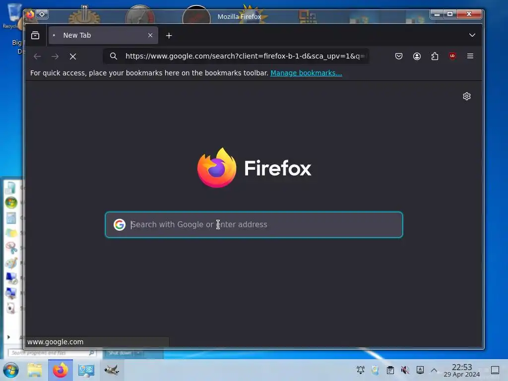
Task: Expand All Programs arrow in start menu
Action: click(x=8, y=337)
